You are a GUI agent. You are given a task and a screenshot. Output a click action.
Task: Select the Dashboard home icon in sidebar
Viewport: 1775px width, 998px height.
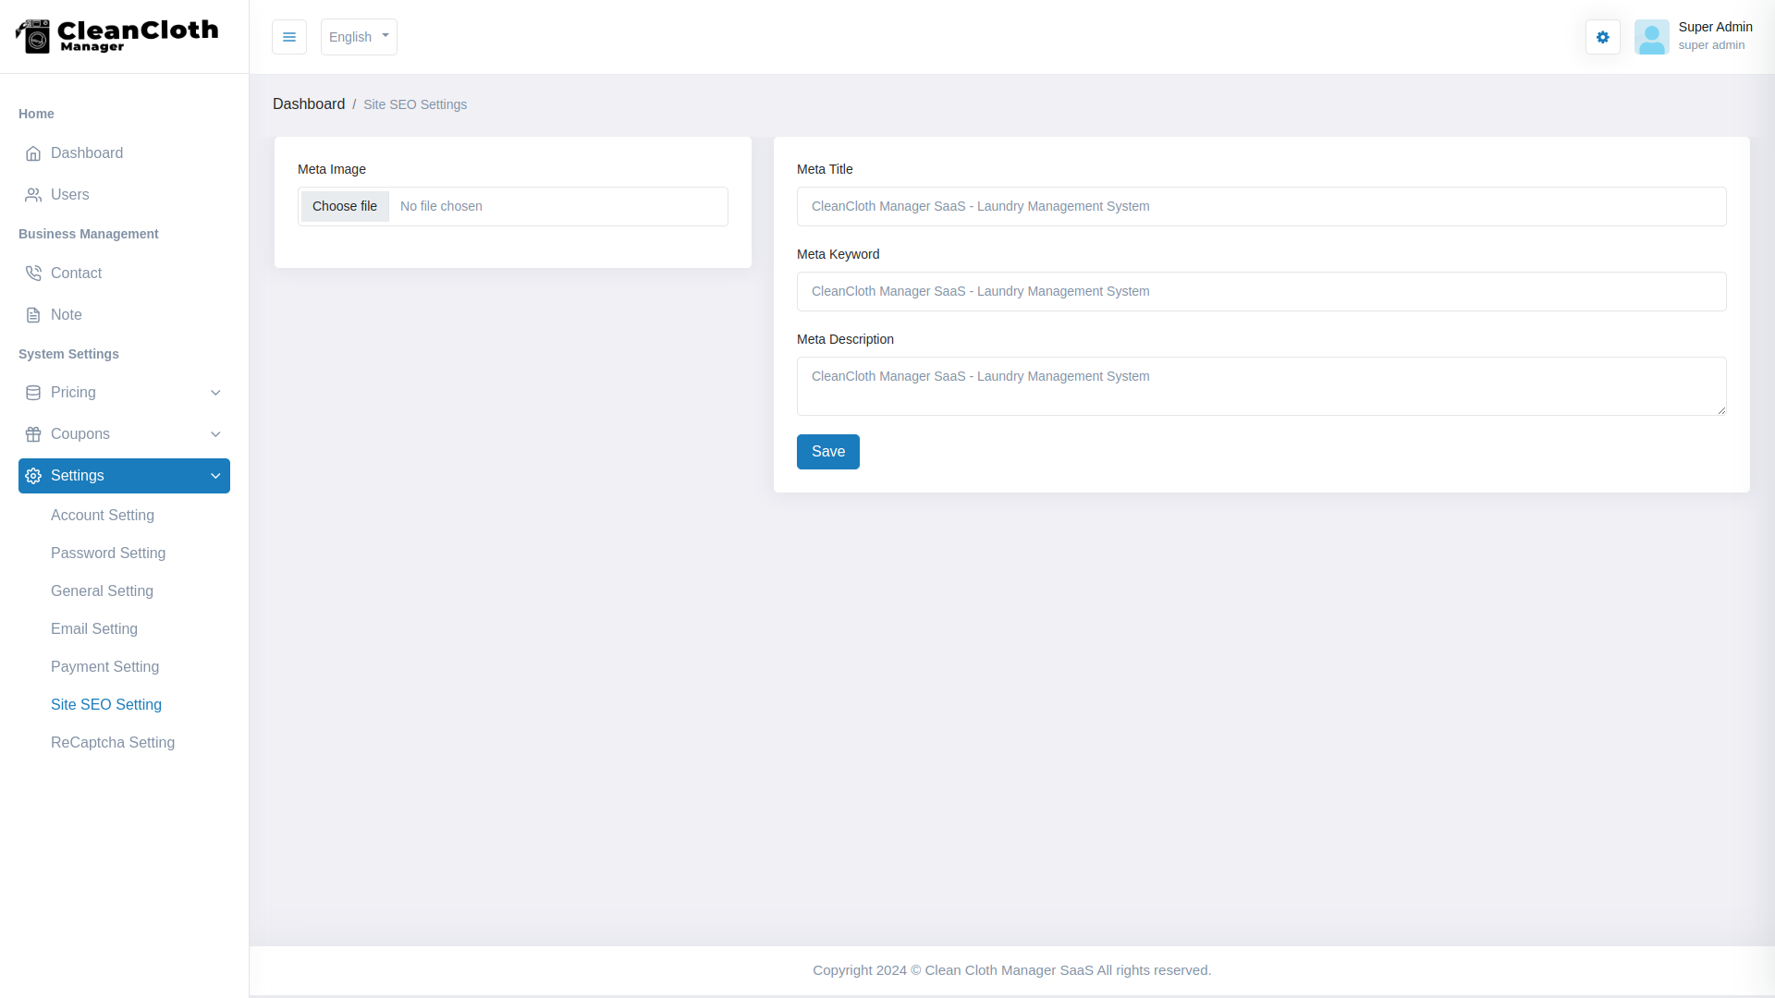point(33,153)
